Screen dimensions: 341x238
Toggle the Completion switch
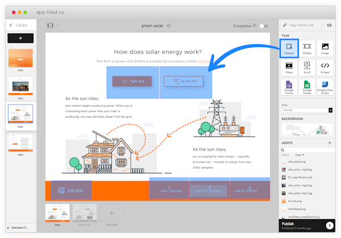point(263,26)
